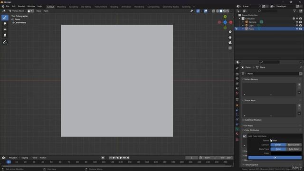Screen dimensions: 304x171
Task: Select solid viewport shading
Action: coord(221,11)
